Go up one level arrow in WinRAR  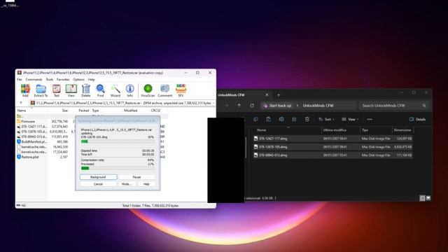(x=21, y=103)
